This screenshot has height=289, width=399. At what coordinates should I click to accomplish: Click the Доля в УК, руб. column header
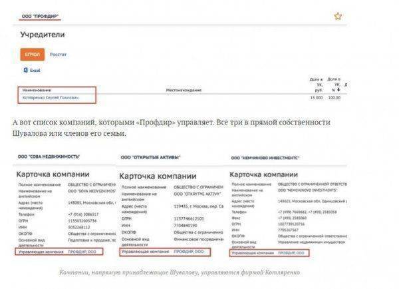click(316, 85)
